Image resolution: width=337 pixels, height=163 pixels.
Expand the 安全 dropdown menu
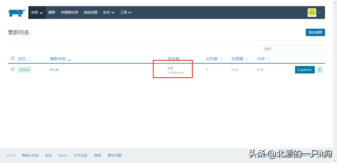[109, 13]
